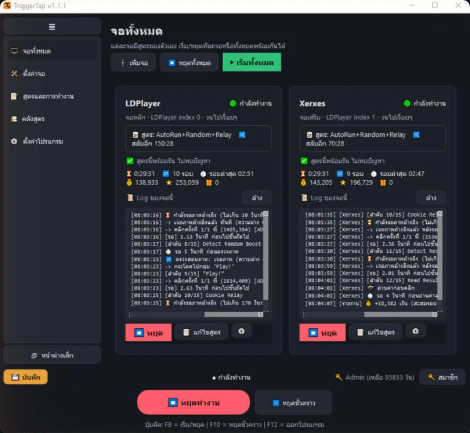
Task: Open the gear settings in the Xerxes card
Action: click(415, 331)
